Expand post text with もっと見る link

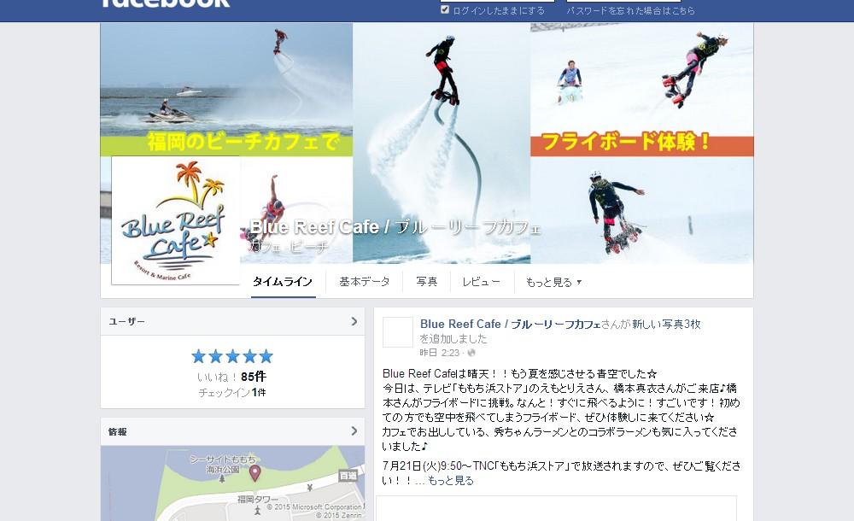click(450, 481)
